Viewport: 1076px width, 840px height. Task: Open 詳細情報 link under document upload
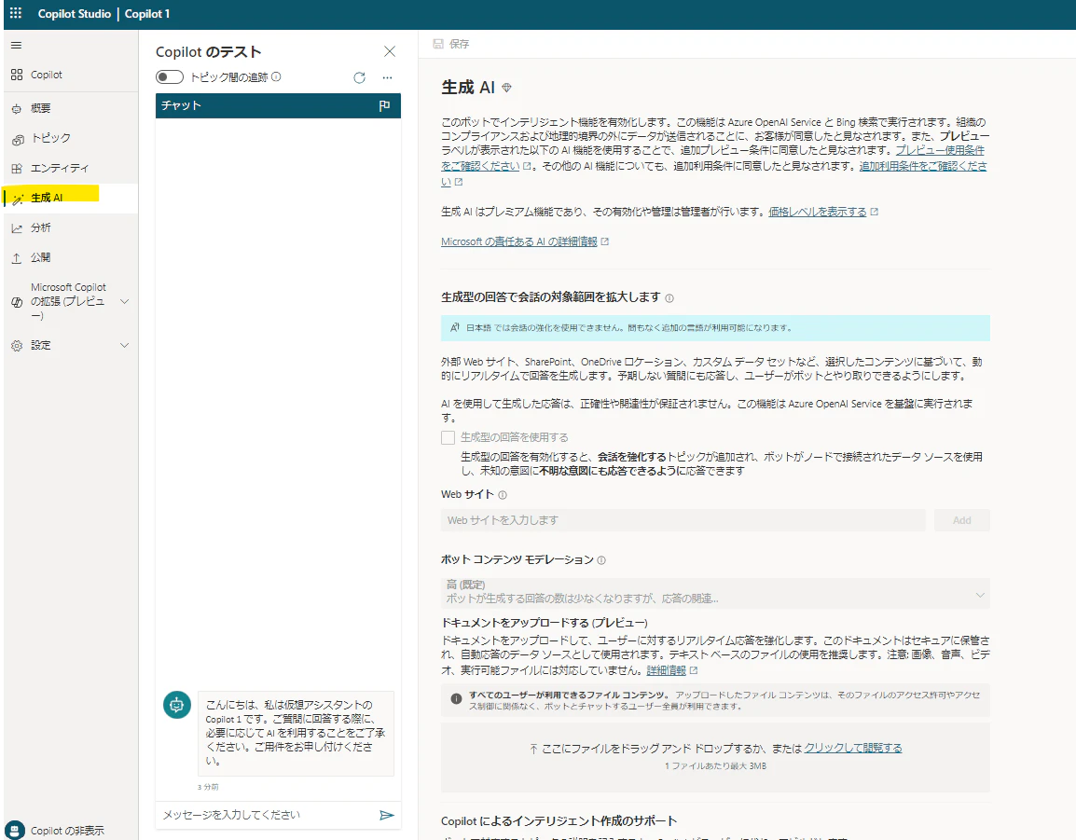(666, 670)
